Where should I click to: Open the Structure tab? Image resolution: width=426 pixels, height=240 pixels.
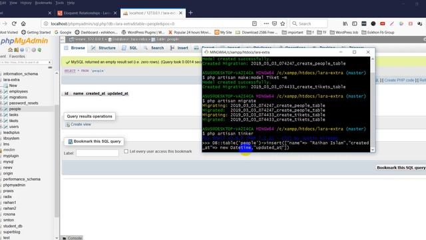pyautogui.click(x=104, y=48)
